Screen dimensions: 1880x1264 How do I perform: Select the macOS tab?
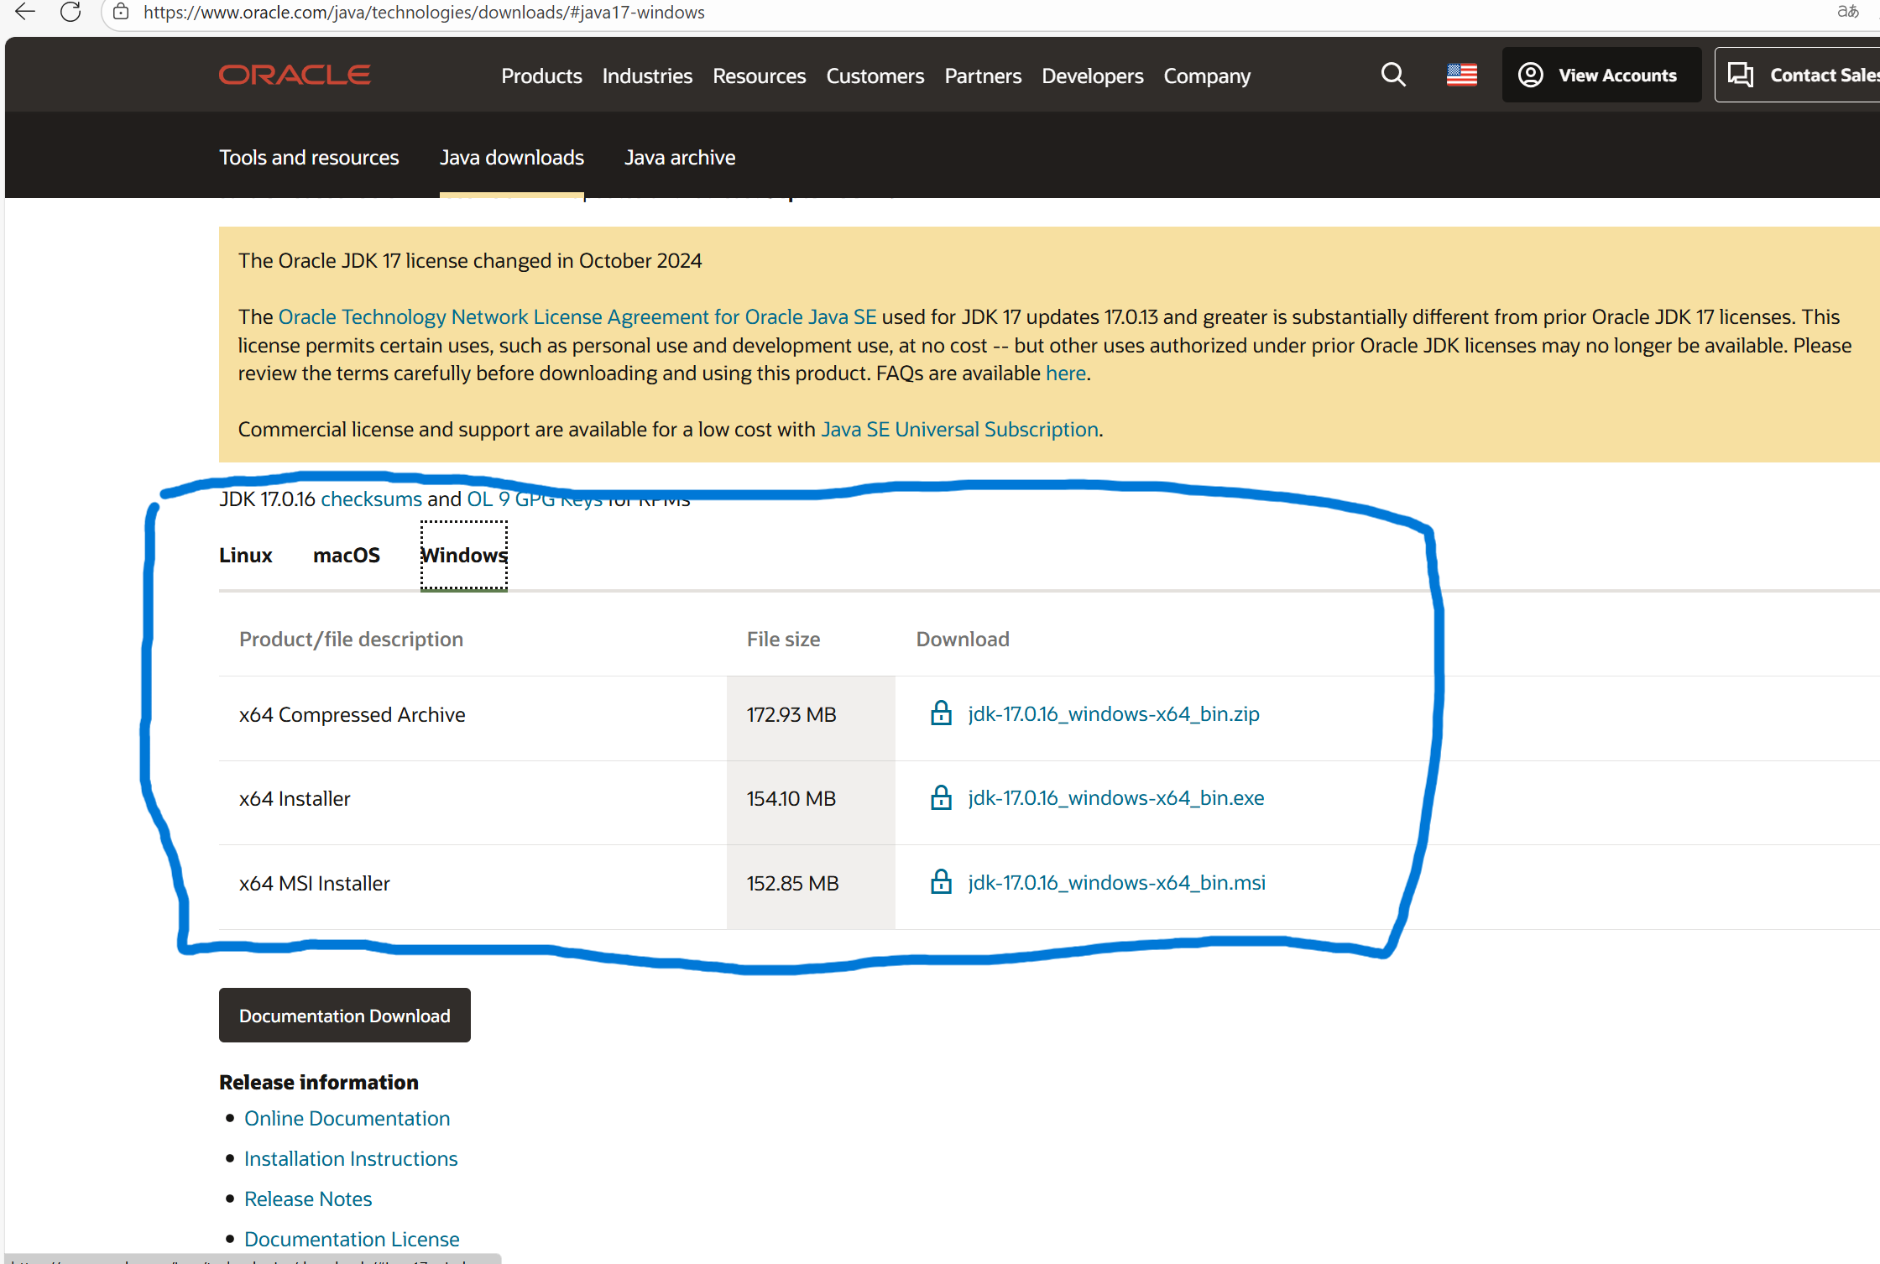pyautogui.click(x=347, y=555)
